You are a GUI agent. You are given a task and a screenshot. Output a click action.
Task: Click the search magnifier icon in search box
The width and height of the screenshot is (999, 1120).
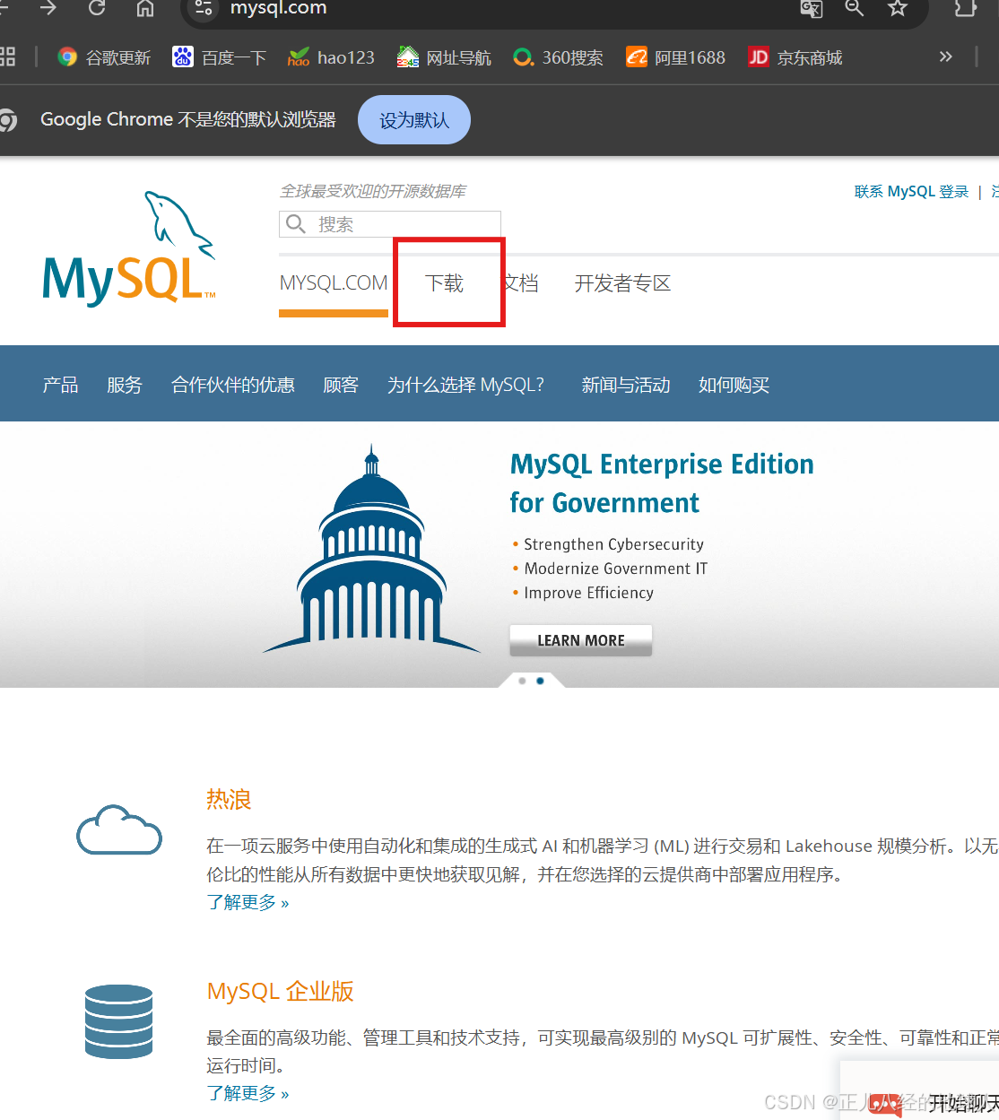pyautogui.click(x=296, y=223)
